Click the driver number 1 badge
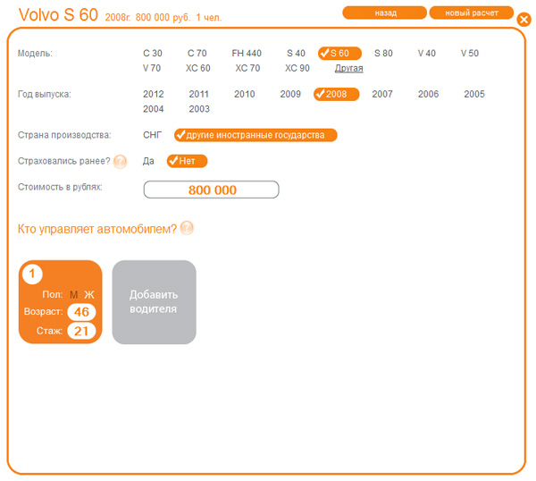Viewport: 536px width, 481px height. pyautogui.click(x=31, y=273)
